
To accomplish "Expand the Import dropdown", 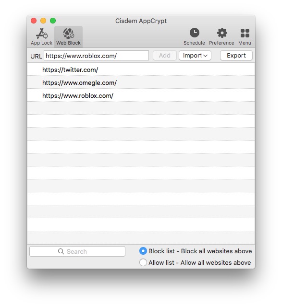I will pos(195,56).
